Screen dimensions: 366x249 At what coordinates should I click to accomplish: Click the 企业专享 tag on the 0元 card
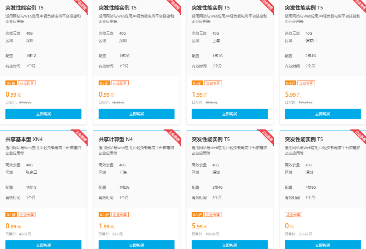point(293,215)
